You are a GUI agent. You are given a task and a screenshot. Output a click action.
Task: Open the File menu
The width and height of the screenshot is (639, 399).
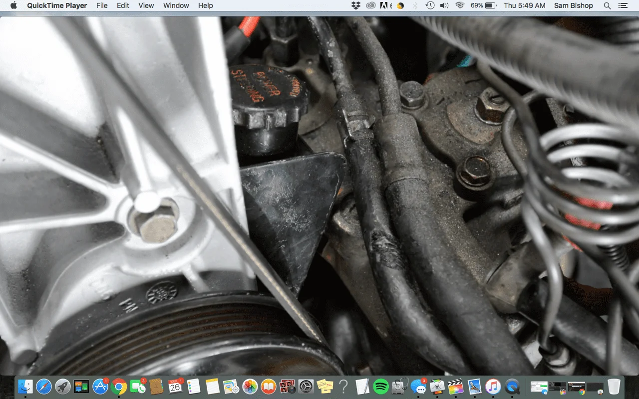click(102, 5)
